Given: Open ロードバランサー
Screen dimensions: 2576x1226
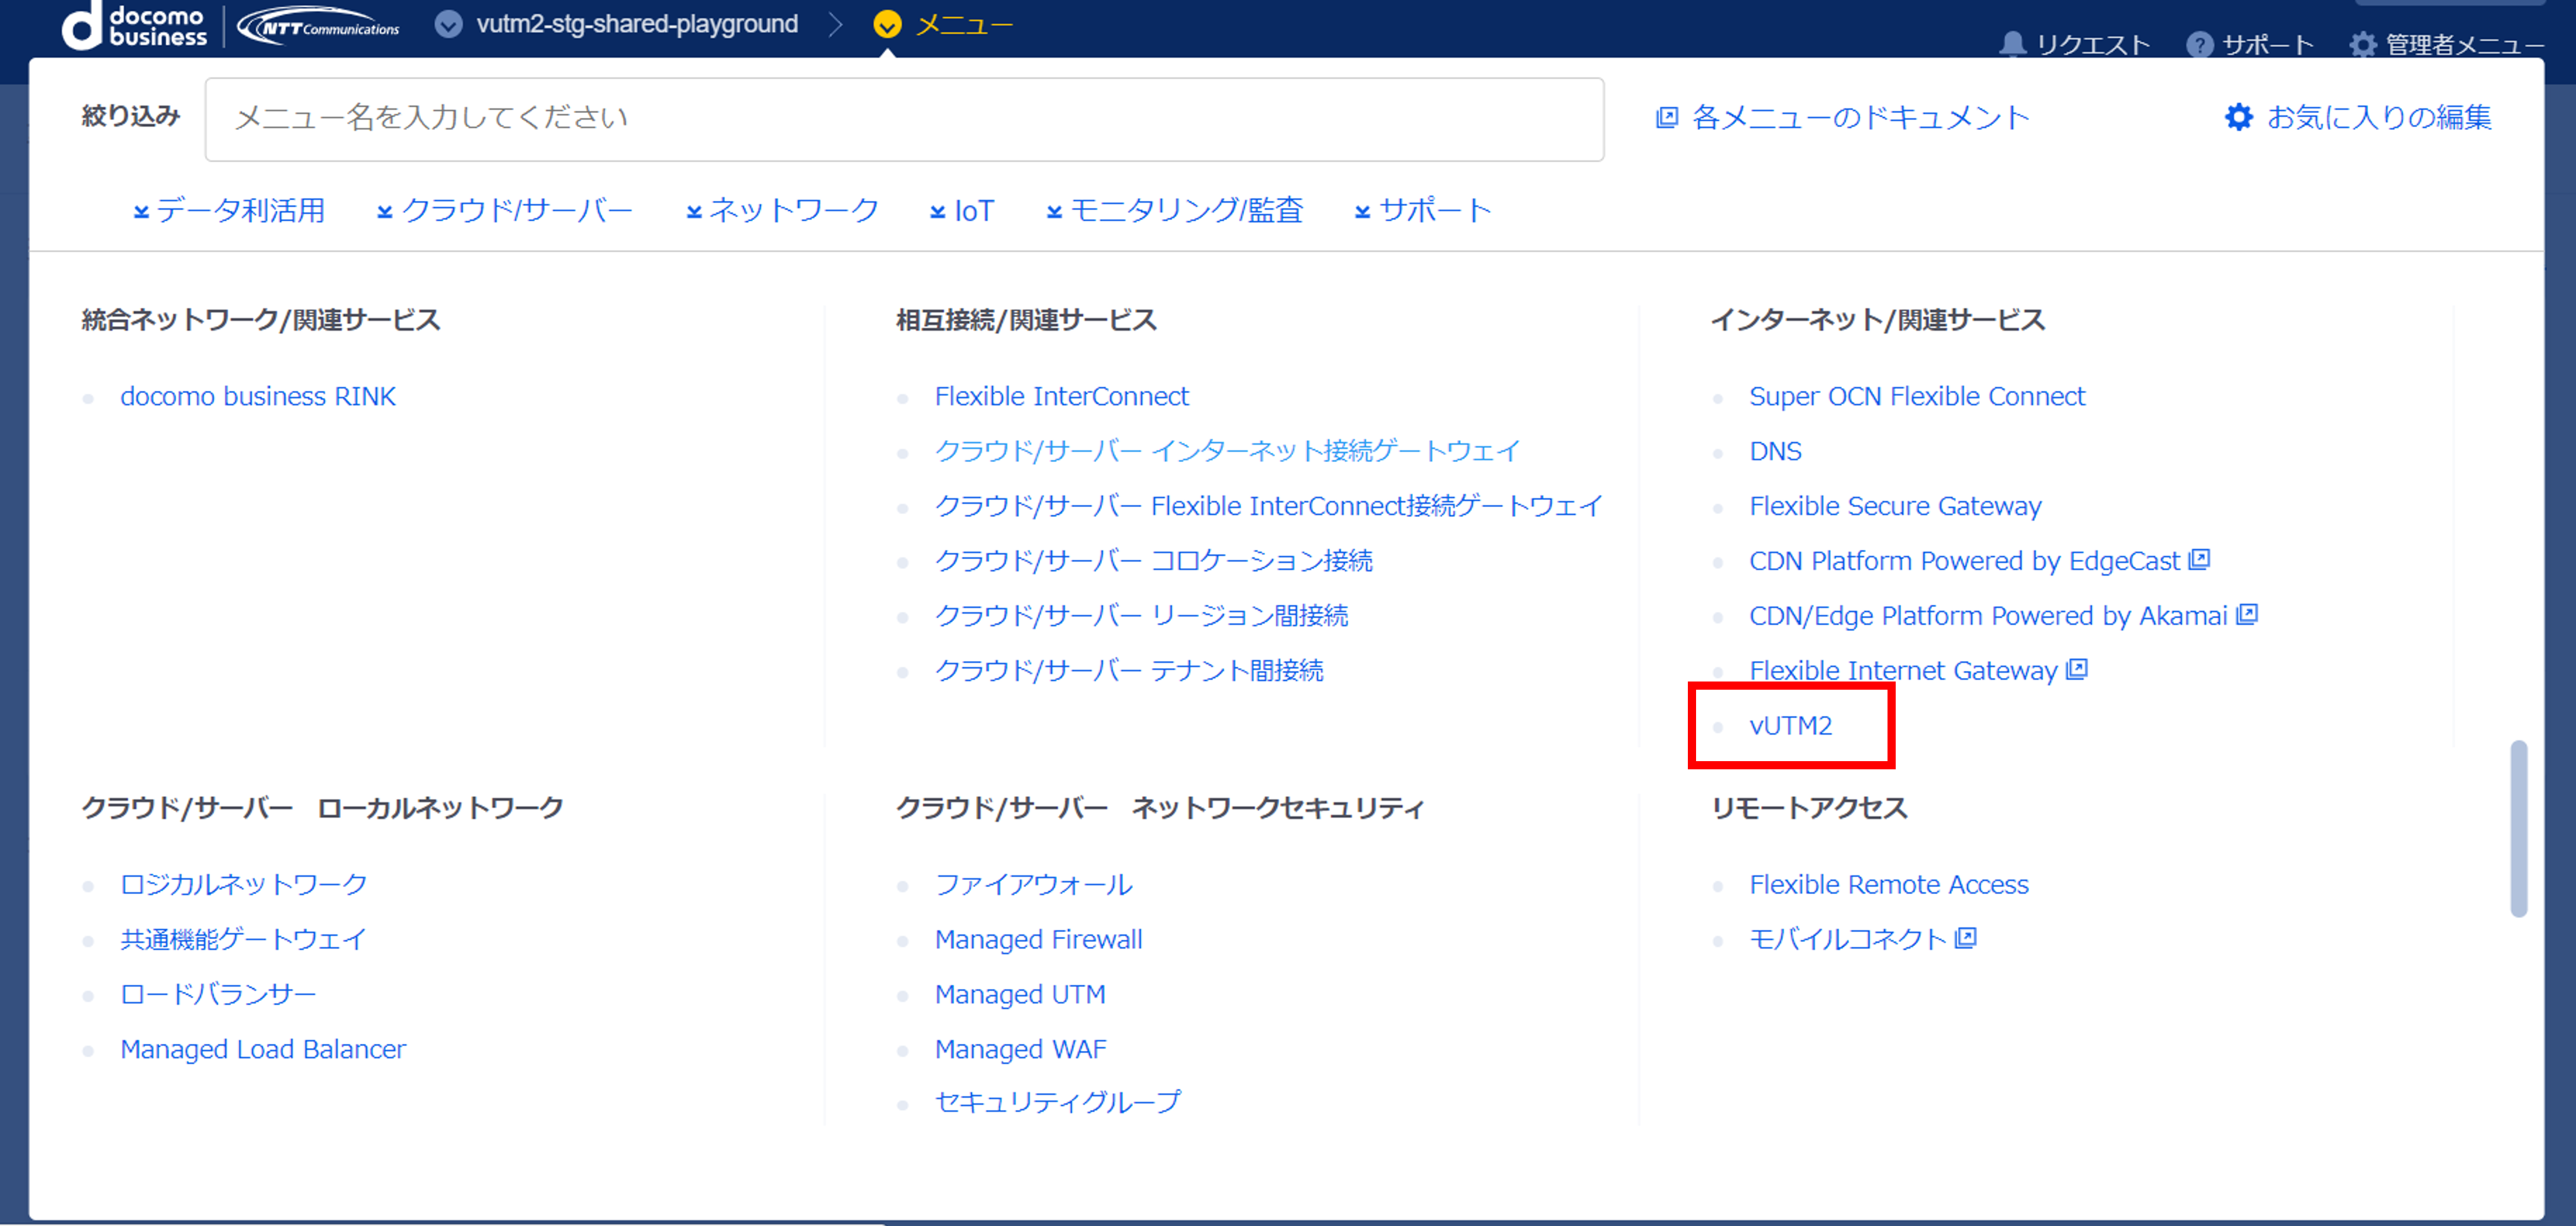Looking at the screenshot, I should click(x=218, y=995).
